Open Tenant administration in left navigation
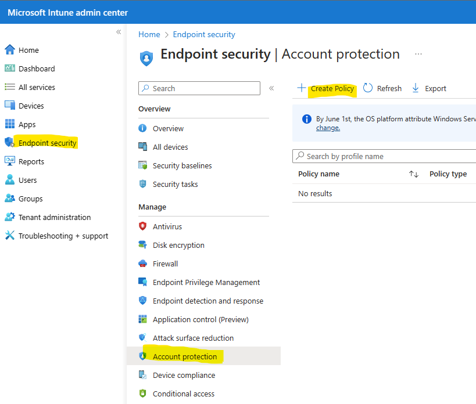Image resolution: width=476 pixels, height=404 pixels. 55,217
